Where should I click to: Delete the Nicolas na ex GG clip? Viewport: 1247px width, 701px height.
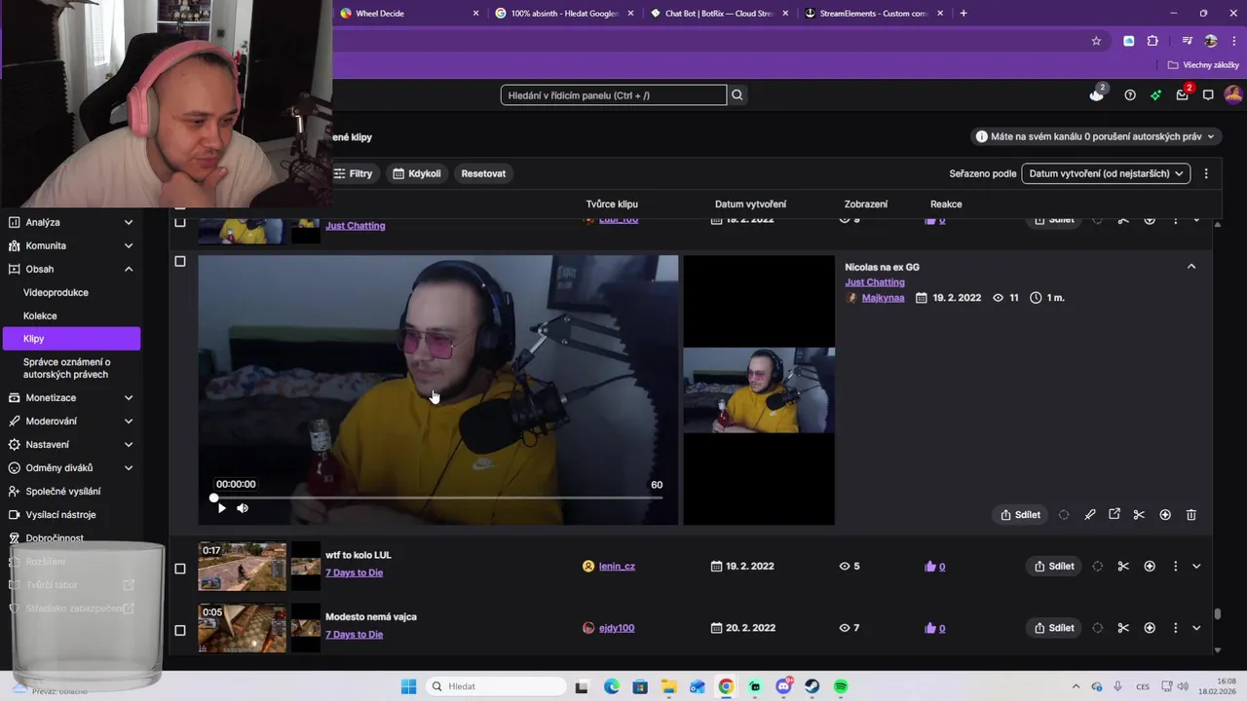point(1190,515)
